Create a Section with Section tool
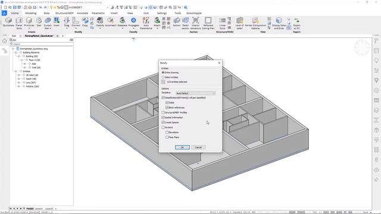 (x=177, y=22)
